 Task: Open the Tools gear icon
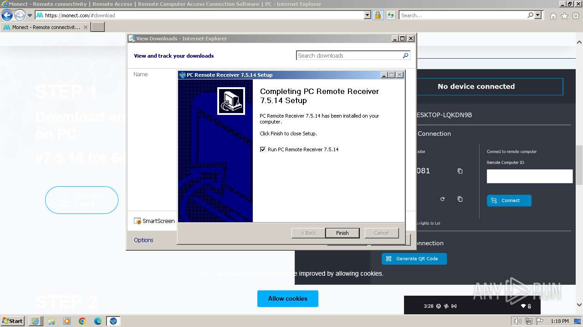click(576, 16)
